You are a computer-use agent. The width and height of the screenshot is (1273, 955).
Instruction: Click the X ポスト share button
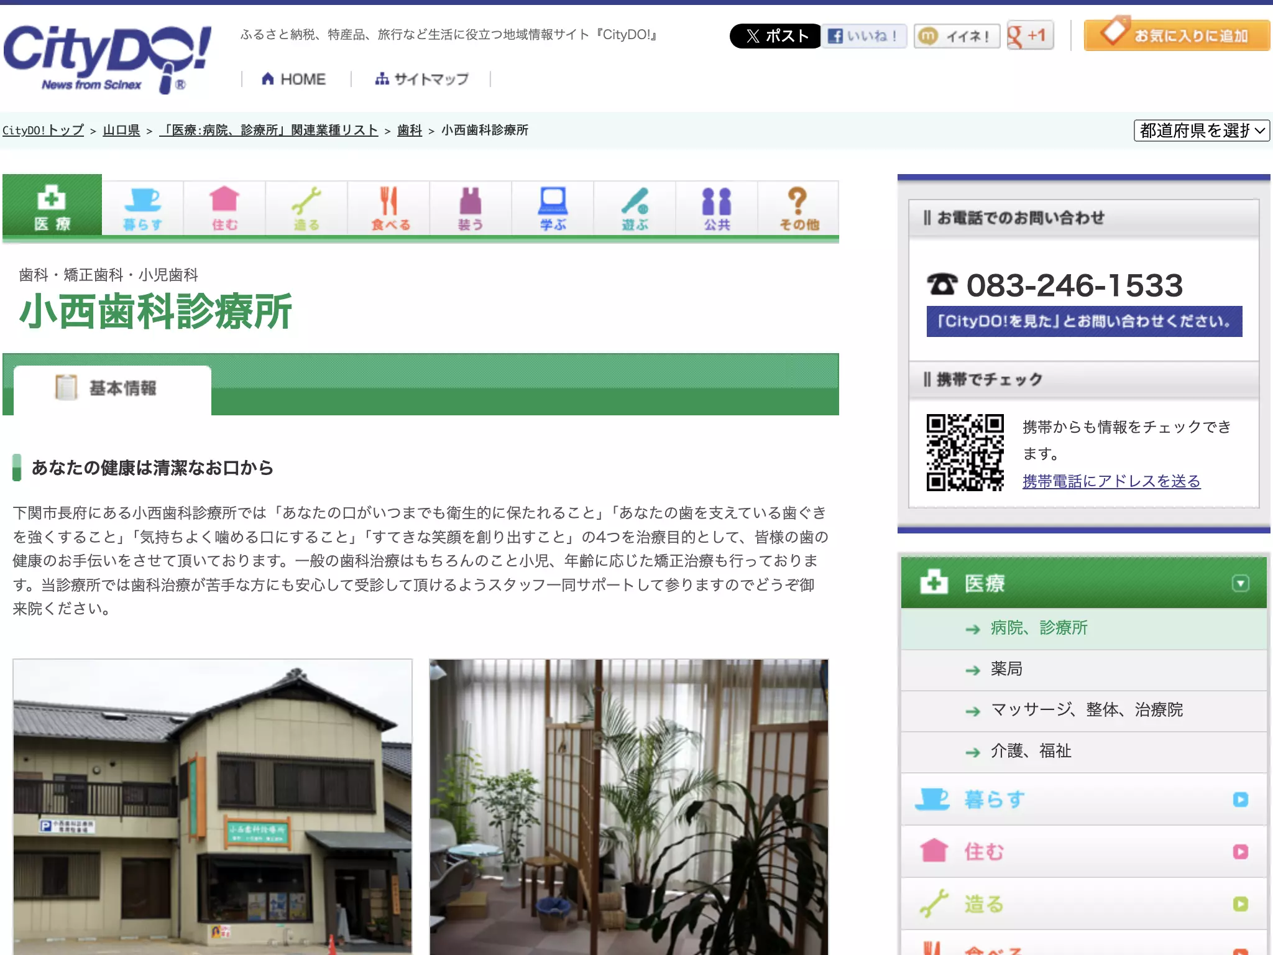click(775, 36)
